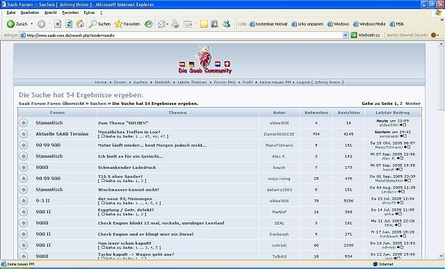The height and width of the screenshot is (269, 445).
Task: Open the forum Home navigation link
Action: click(101, 82)
